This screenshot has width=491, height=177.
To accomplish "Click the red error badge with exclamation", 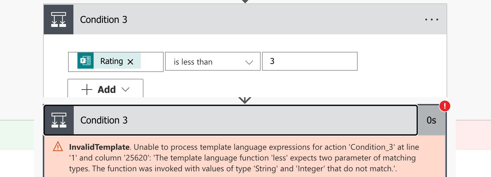I will [x=445, y=106].
